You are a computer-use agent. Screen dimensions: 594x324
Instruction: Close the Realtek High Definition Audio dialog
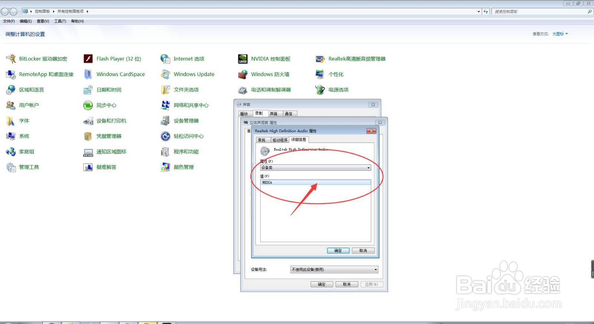[371, 131]
